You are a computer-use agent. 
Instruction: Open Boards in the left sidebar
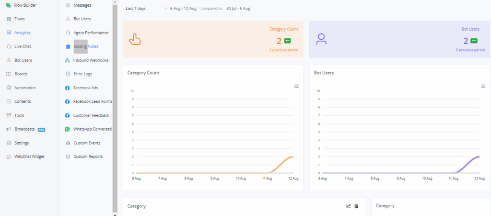pyautogui.click(x=21, y=74)
